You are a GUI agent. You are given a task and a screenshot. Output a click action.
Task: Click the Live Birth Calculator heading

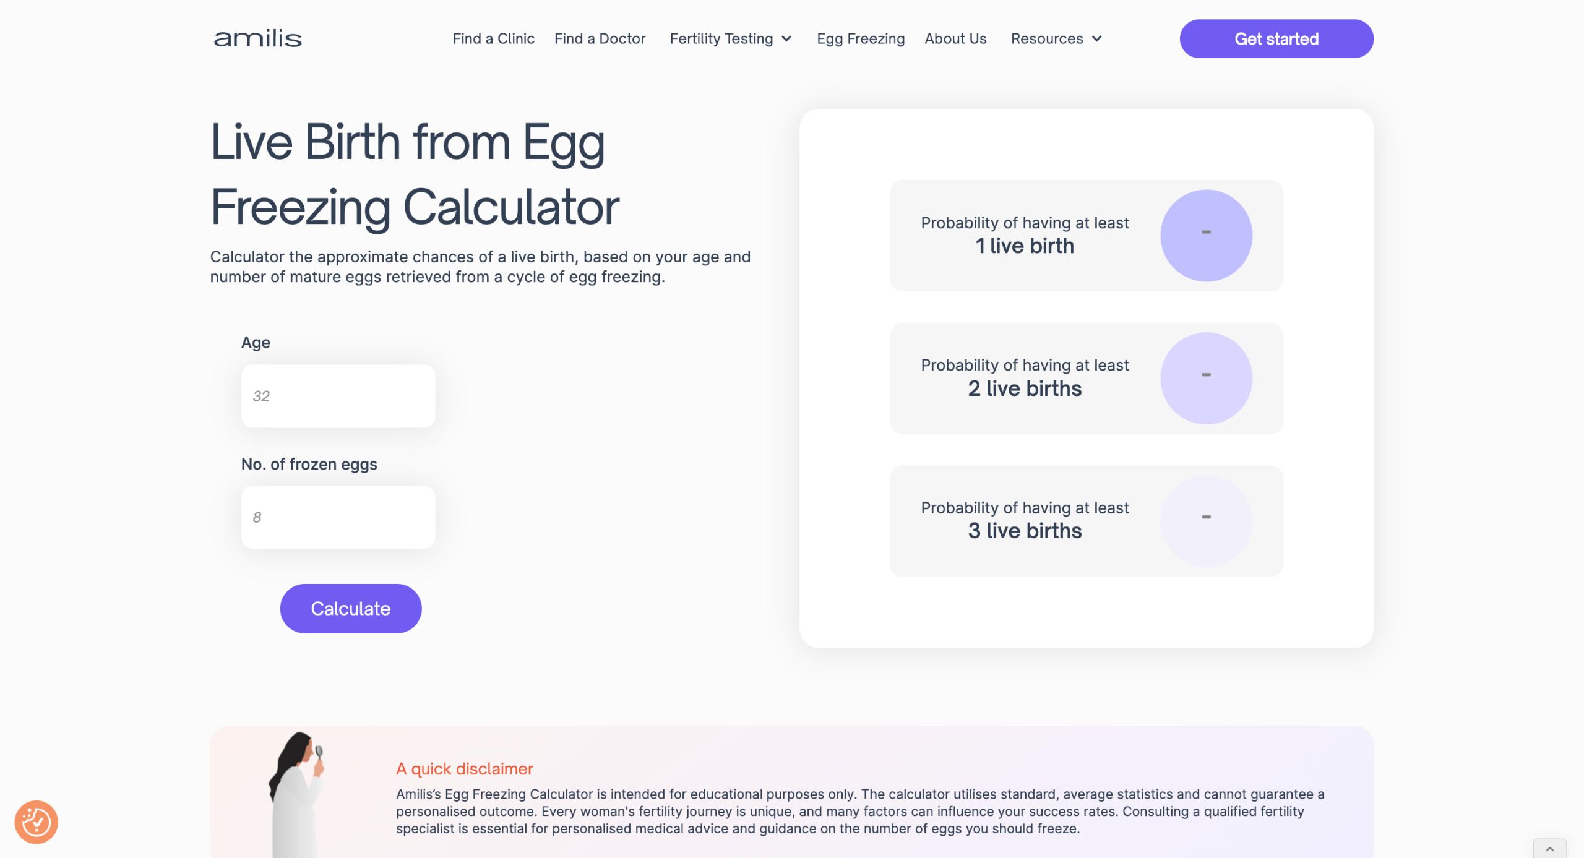pyautogui.click(x=415, y=174)
